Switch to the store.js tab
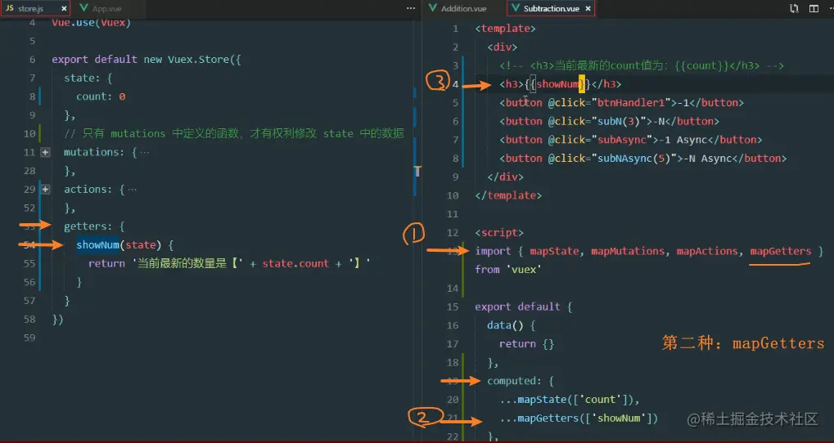Viewport: 834px width, 443px height. (35, 8)
